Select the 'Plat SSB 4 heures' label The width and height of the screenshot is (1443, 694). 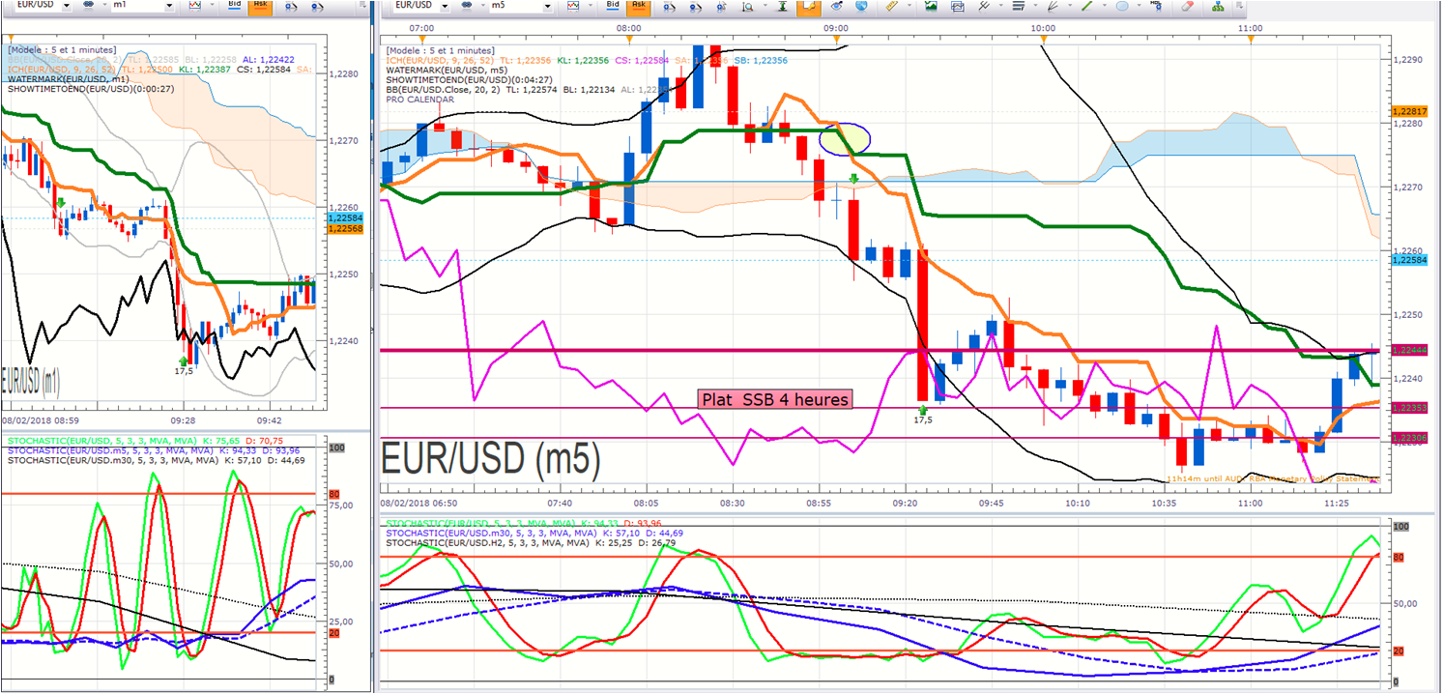tap(776, 399)
